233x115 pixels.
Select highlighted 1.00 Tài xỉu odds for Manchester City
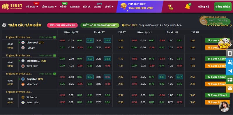[90, 59]
